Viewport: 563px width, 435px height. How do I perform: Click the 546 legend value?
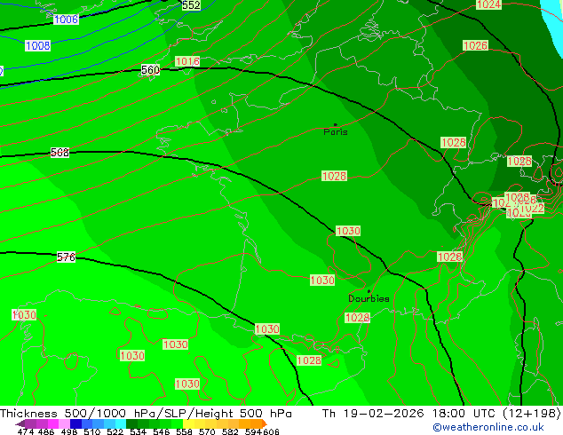coord(162,431)
